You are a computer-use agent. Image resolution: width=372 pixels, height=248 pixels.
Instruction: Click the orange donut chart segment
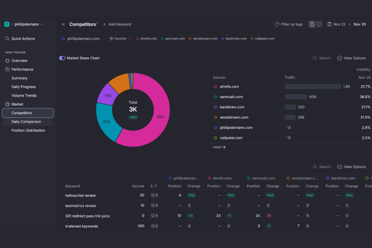[121, 83]
